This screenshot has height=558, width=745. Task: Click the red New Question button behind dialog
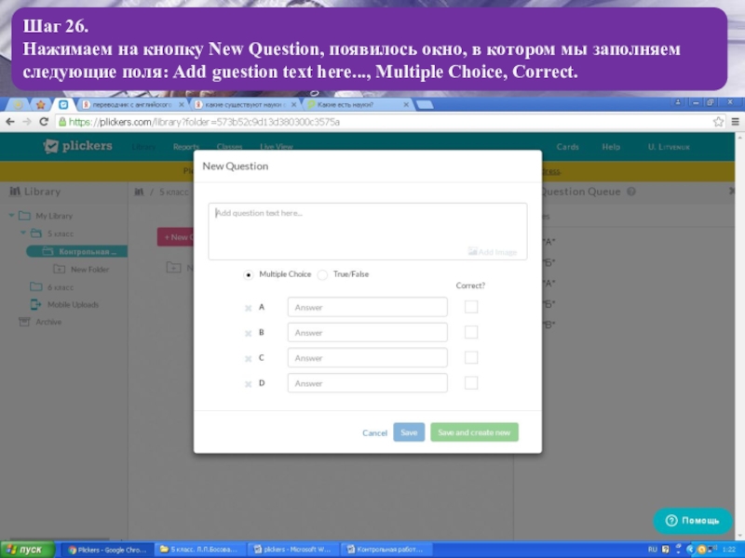click(175, 237)
